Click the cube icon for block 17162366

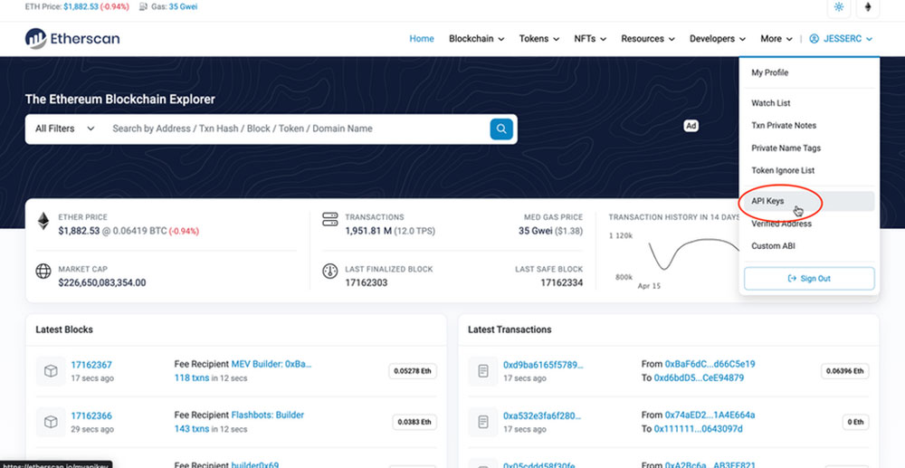[x=51, y=422]
